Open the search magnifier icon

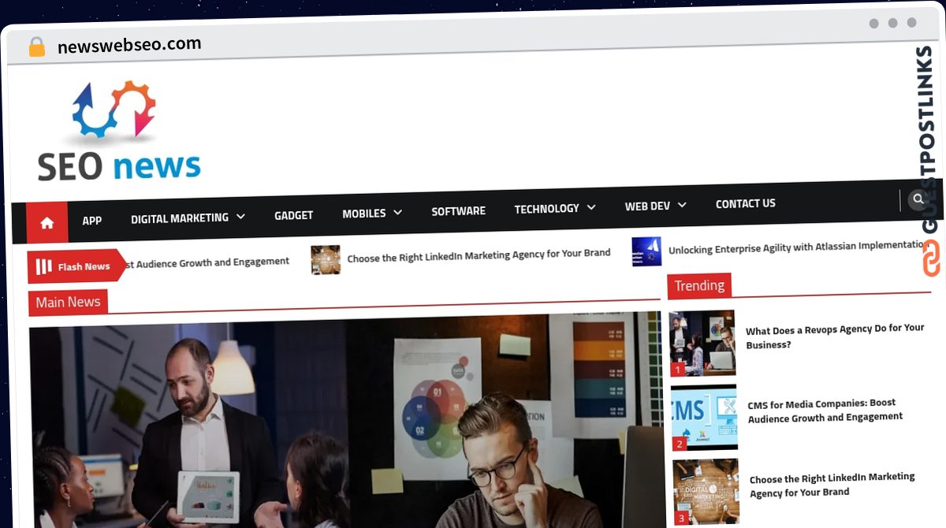(918, 199)
